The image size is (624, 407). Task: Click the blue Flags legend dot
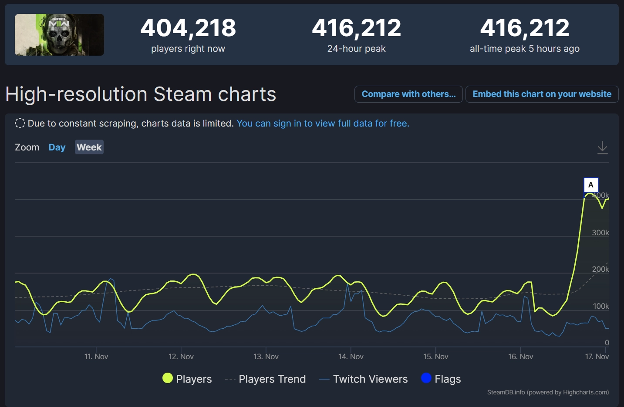tap(426, 378)
